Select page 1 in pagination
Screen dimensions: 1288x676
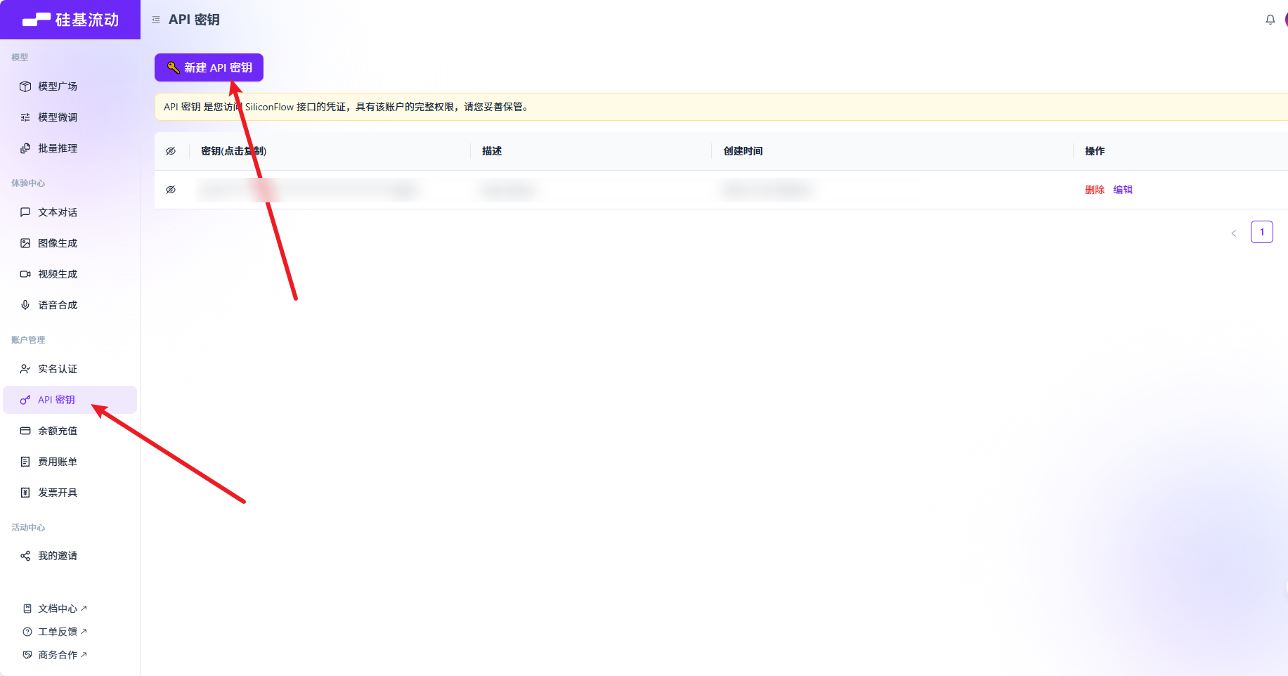[x=1261, y=232]
